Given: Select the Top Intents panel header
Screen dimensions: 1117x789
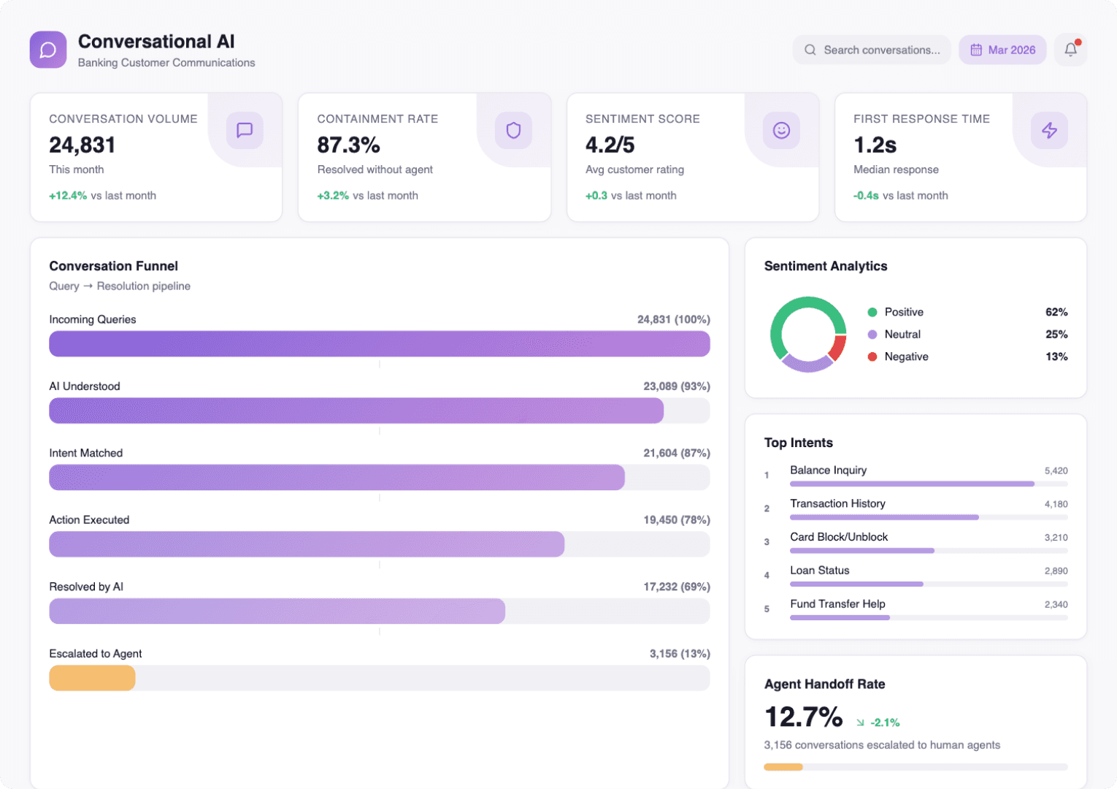Looking at the screenshot, I should pos(798,443).
